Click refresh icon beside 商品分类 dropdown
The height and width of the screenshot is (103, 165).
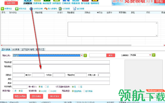85,55
